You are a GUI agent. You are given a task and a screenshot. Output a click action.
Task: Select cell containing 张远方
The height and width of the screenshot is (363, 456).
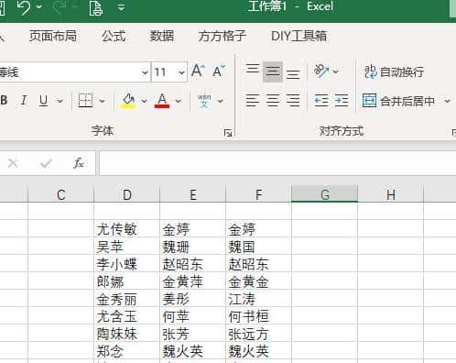click(x=259, y=333)
